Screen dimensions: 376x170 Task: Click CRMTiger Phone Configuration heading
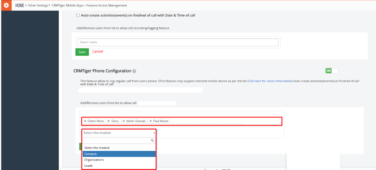click(x=102, y=71)
